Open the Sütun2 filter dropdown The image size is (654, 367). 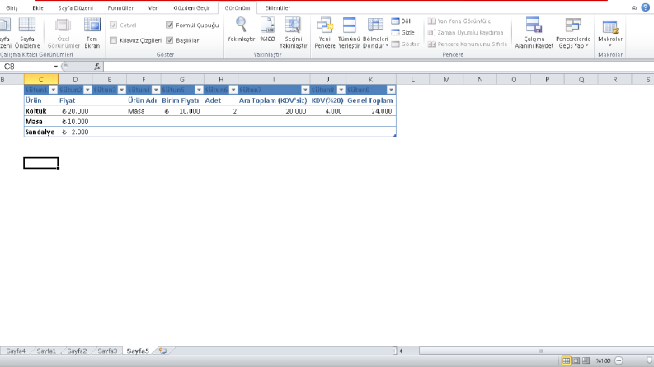pos(87,90)
